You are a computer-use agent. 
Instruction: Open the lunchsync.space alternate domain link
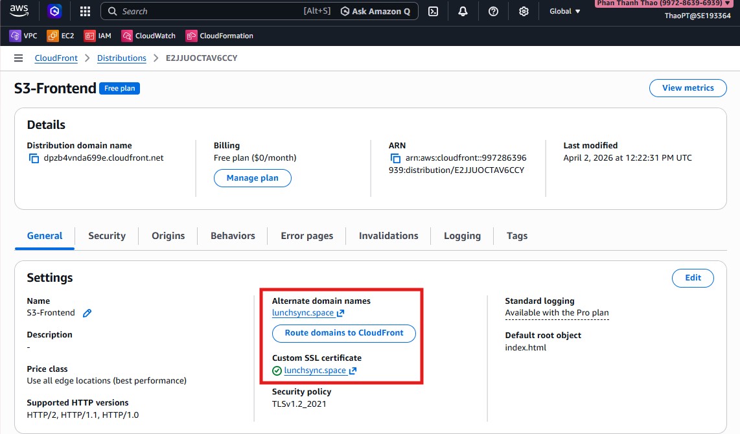(x=303, y=313)
